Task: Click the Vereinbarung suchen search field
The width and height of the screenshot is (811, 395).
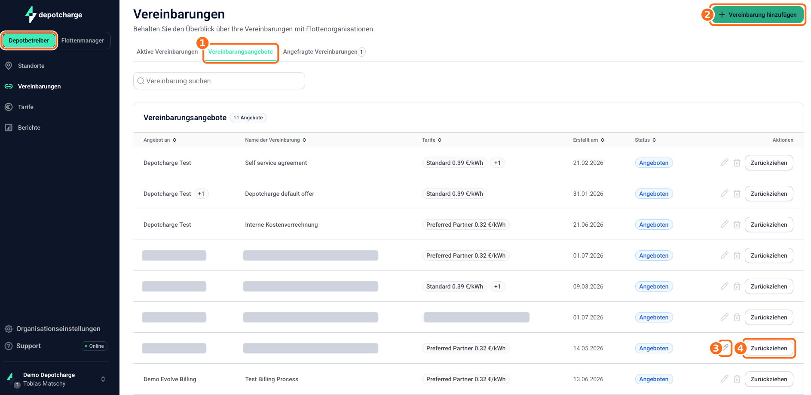Action: pyautogui.click(x=219, y=81)
